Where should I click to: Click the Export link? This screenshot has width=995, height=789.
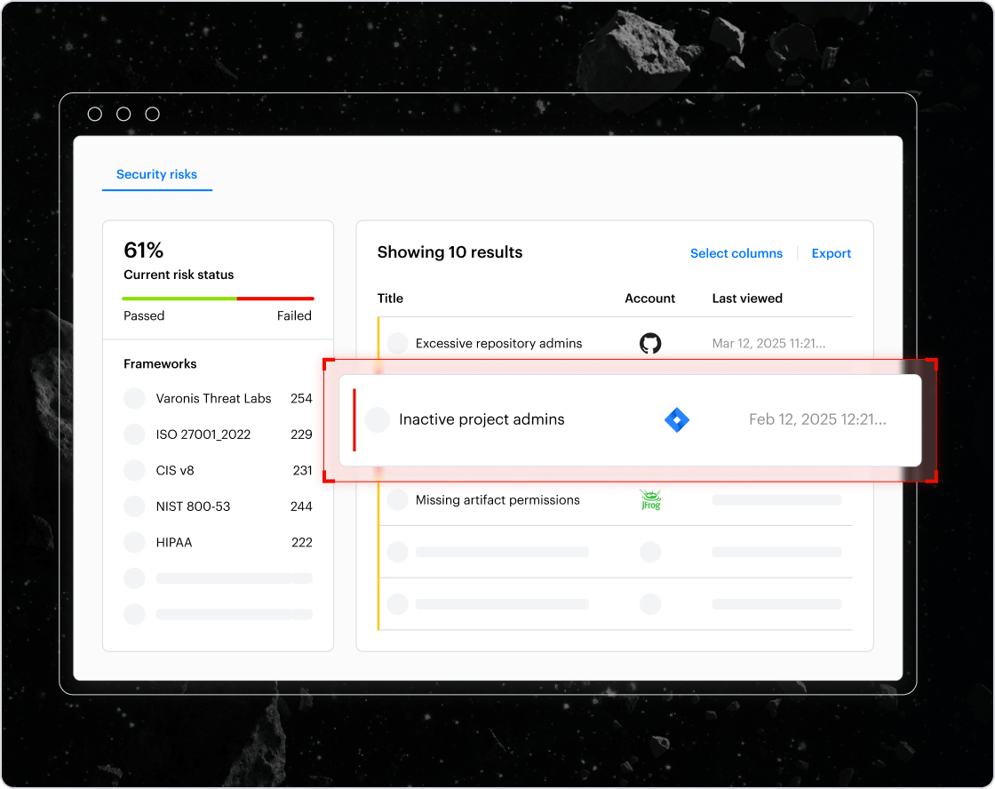tap(831, 253)
